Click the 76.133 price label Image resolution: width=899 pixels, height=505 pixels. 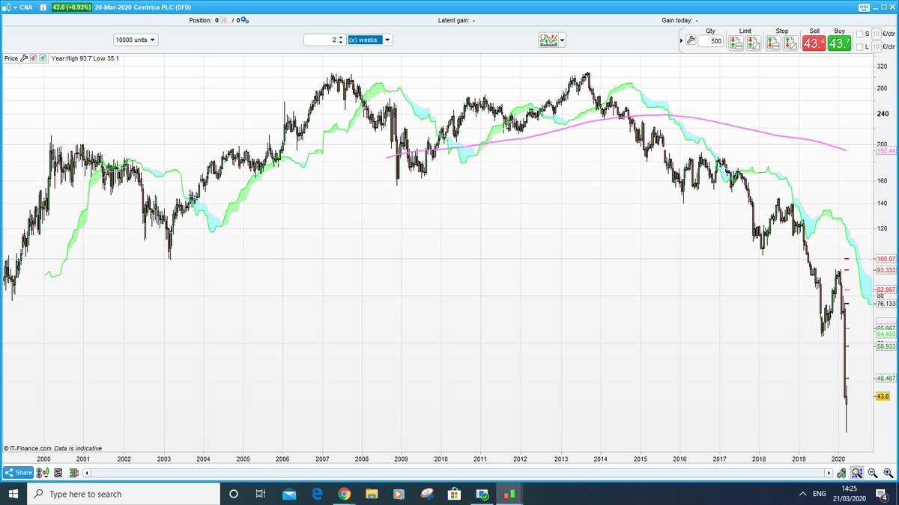886,304
